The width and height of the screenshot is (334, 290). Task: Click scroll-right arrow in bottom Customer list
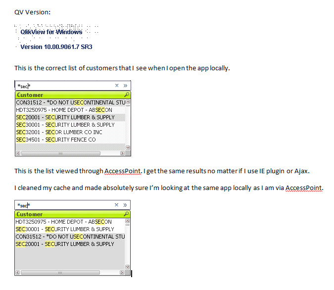pos(122,272)
